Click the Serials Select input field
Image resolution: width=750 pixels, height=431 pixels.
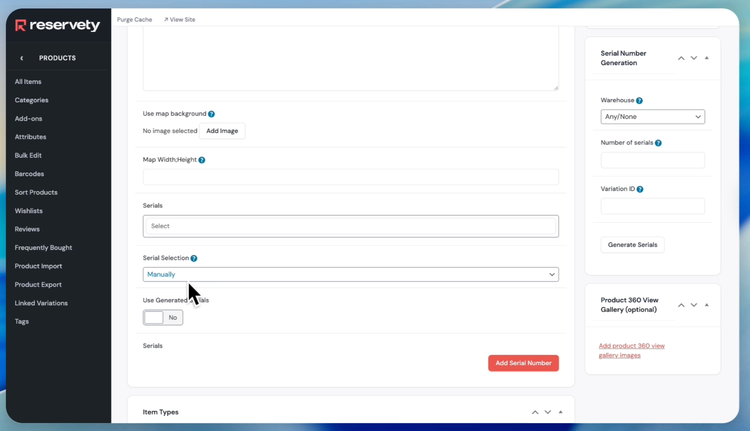tap(351, 226)
